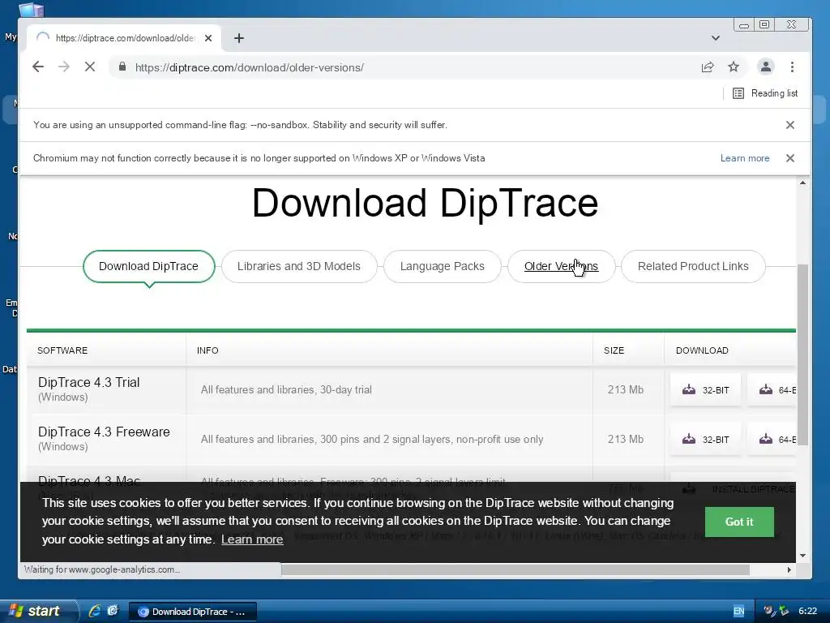
Task: Open a new browser tab
Action: pos(239,38)
